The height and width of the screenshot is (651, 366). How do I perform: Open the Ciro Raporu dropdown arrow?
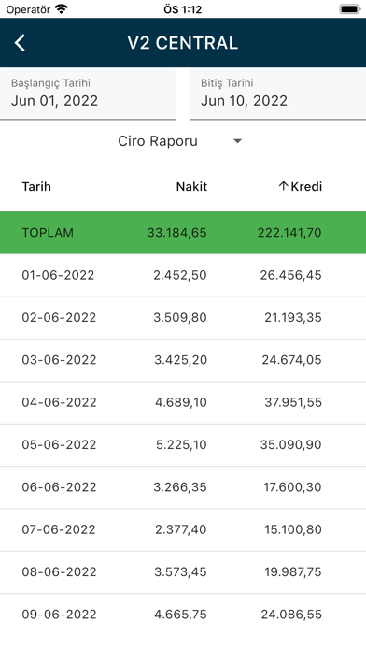click(x=237, y=141)
